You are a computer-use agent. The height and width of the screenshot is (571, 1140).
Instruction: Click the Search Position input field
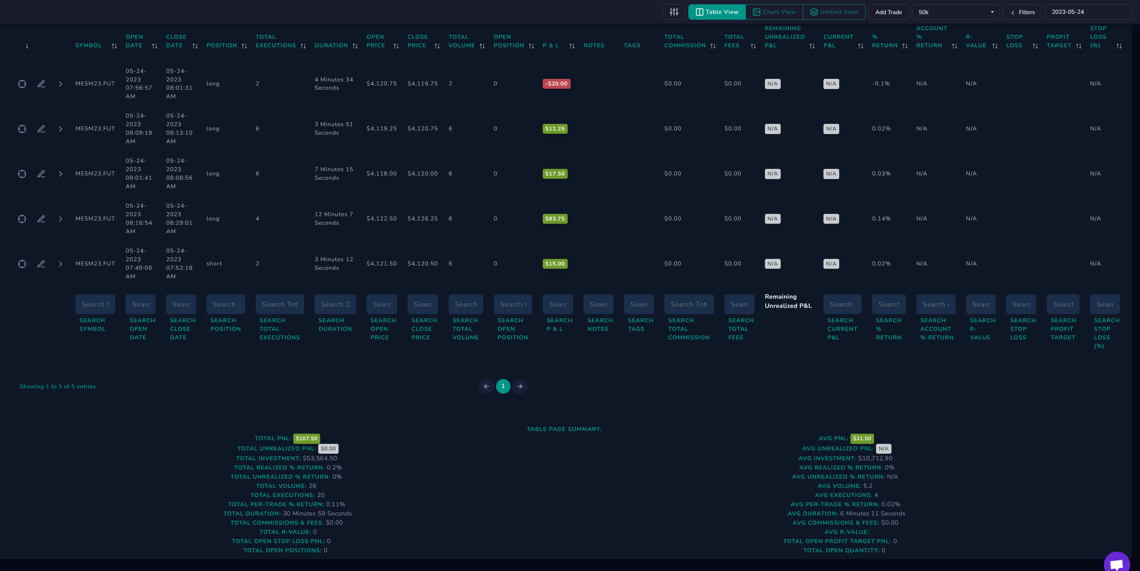pyautogui.click(x=226, y=304)
